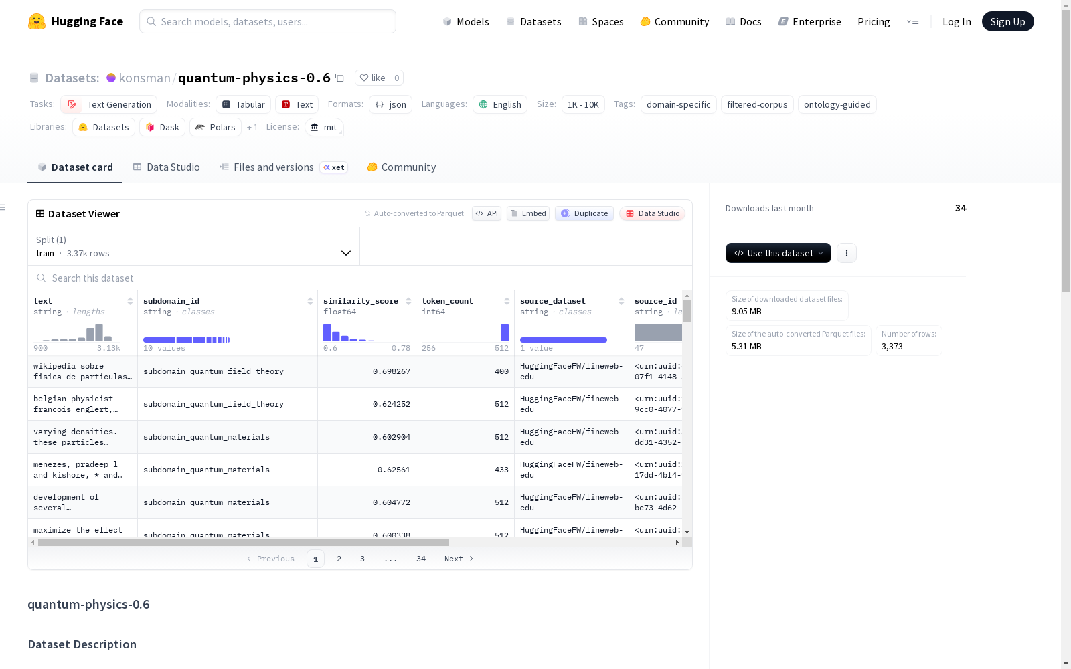
Task: Click konsman's avatar icon
Action: tap(111, 78)
